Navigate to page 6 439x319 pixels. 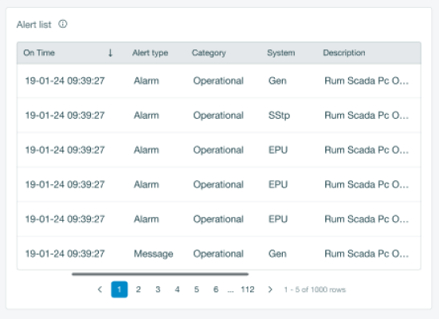coord(216,289)
